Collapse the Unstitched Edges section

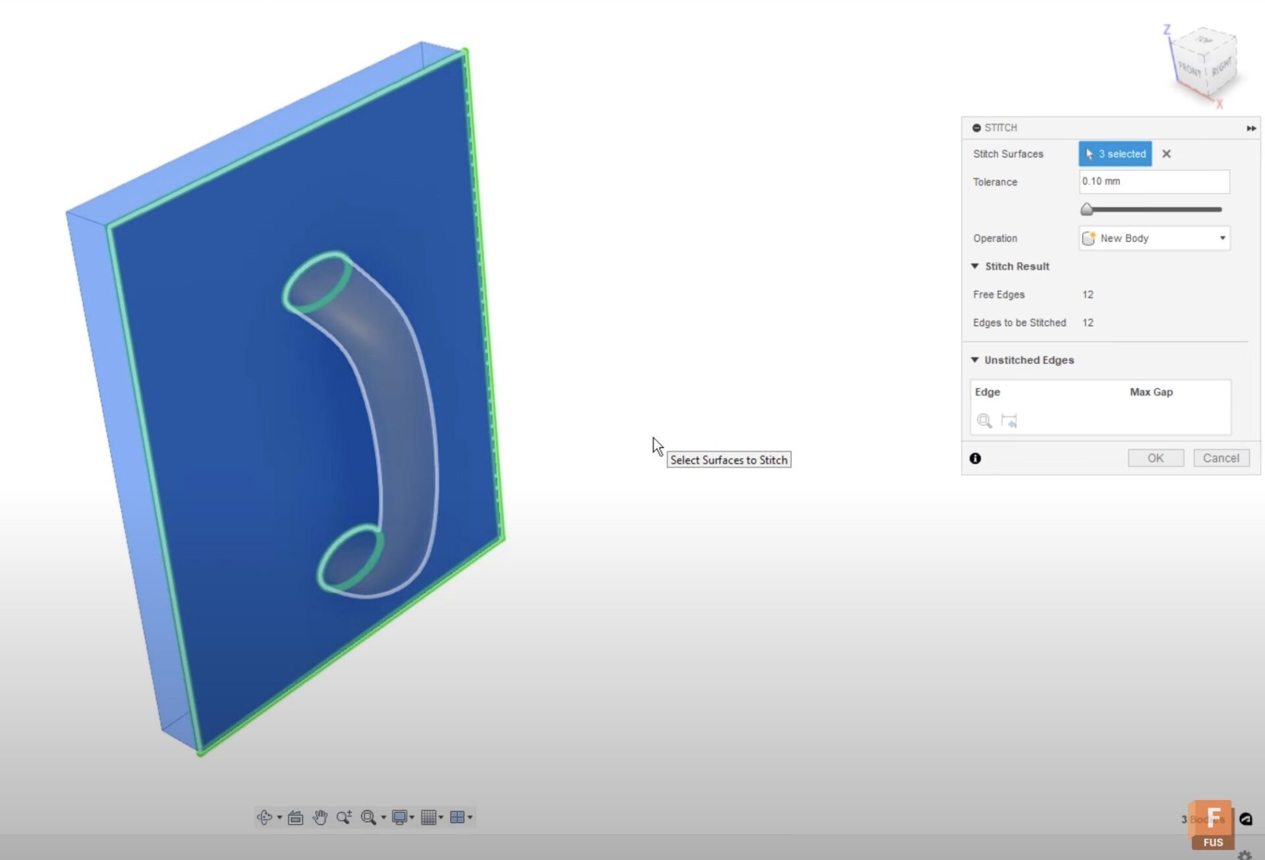[x=976, y=360]
